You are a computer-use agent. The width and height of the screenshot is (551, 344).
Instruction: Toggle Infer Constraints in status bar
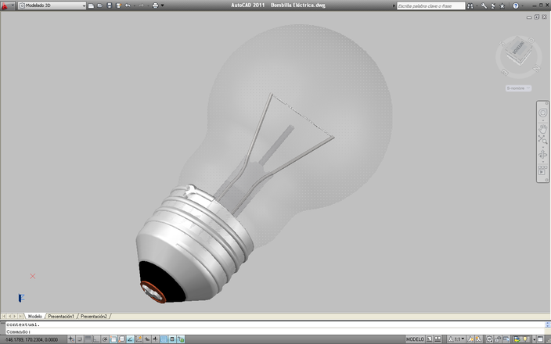click(71, 339)
